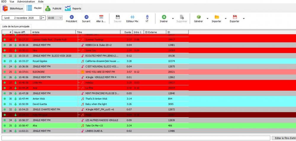Open the Reports tab

[73, 8]
